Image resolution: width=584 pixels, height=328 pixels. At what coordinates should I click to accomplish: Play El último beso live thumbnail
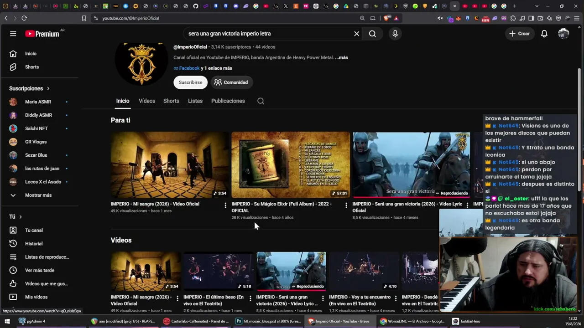pos(219,272)
